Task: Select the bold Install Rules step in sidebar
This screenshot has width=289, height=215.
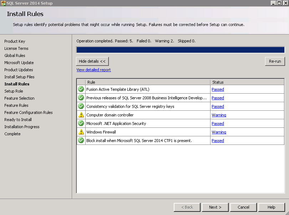Action: [x=17, y=84]
